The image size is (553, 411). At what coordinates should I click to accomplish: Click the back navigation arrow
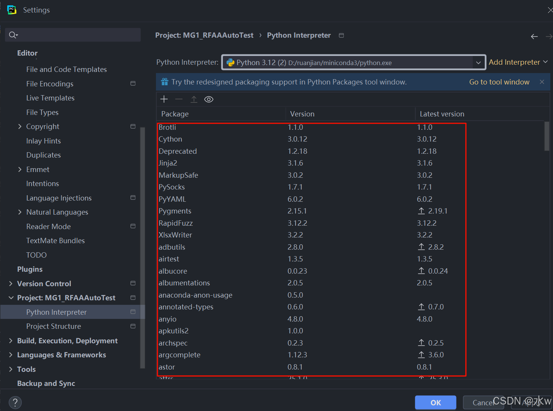pyautogui.click(x=534, y=37)
